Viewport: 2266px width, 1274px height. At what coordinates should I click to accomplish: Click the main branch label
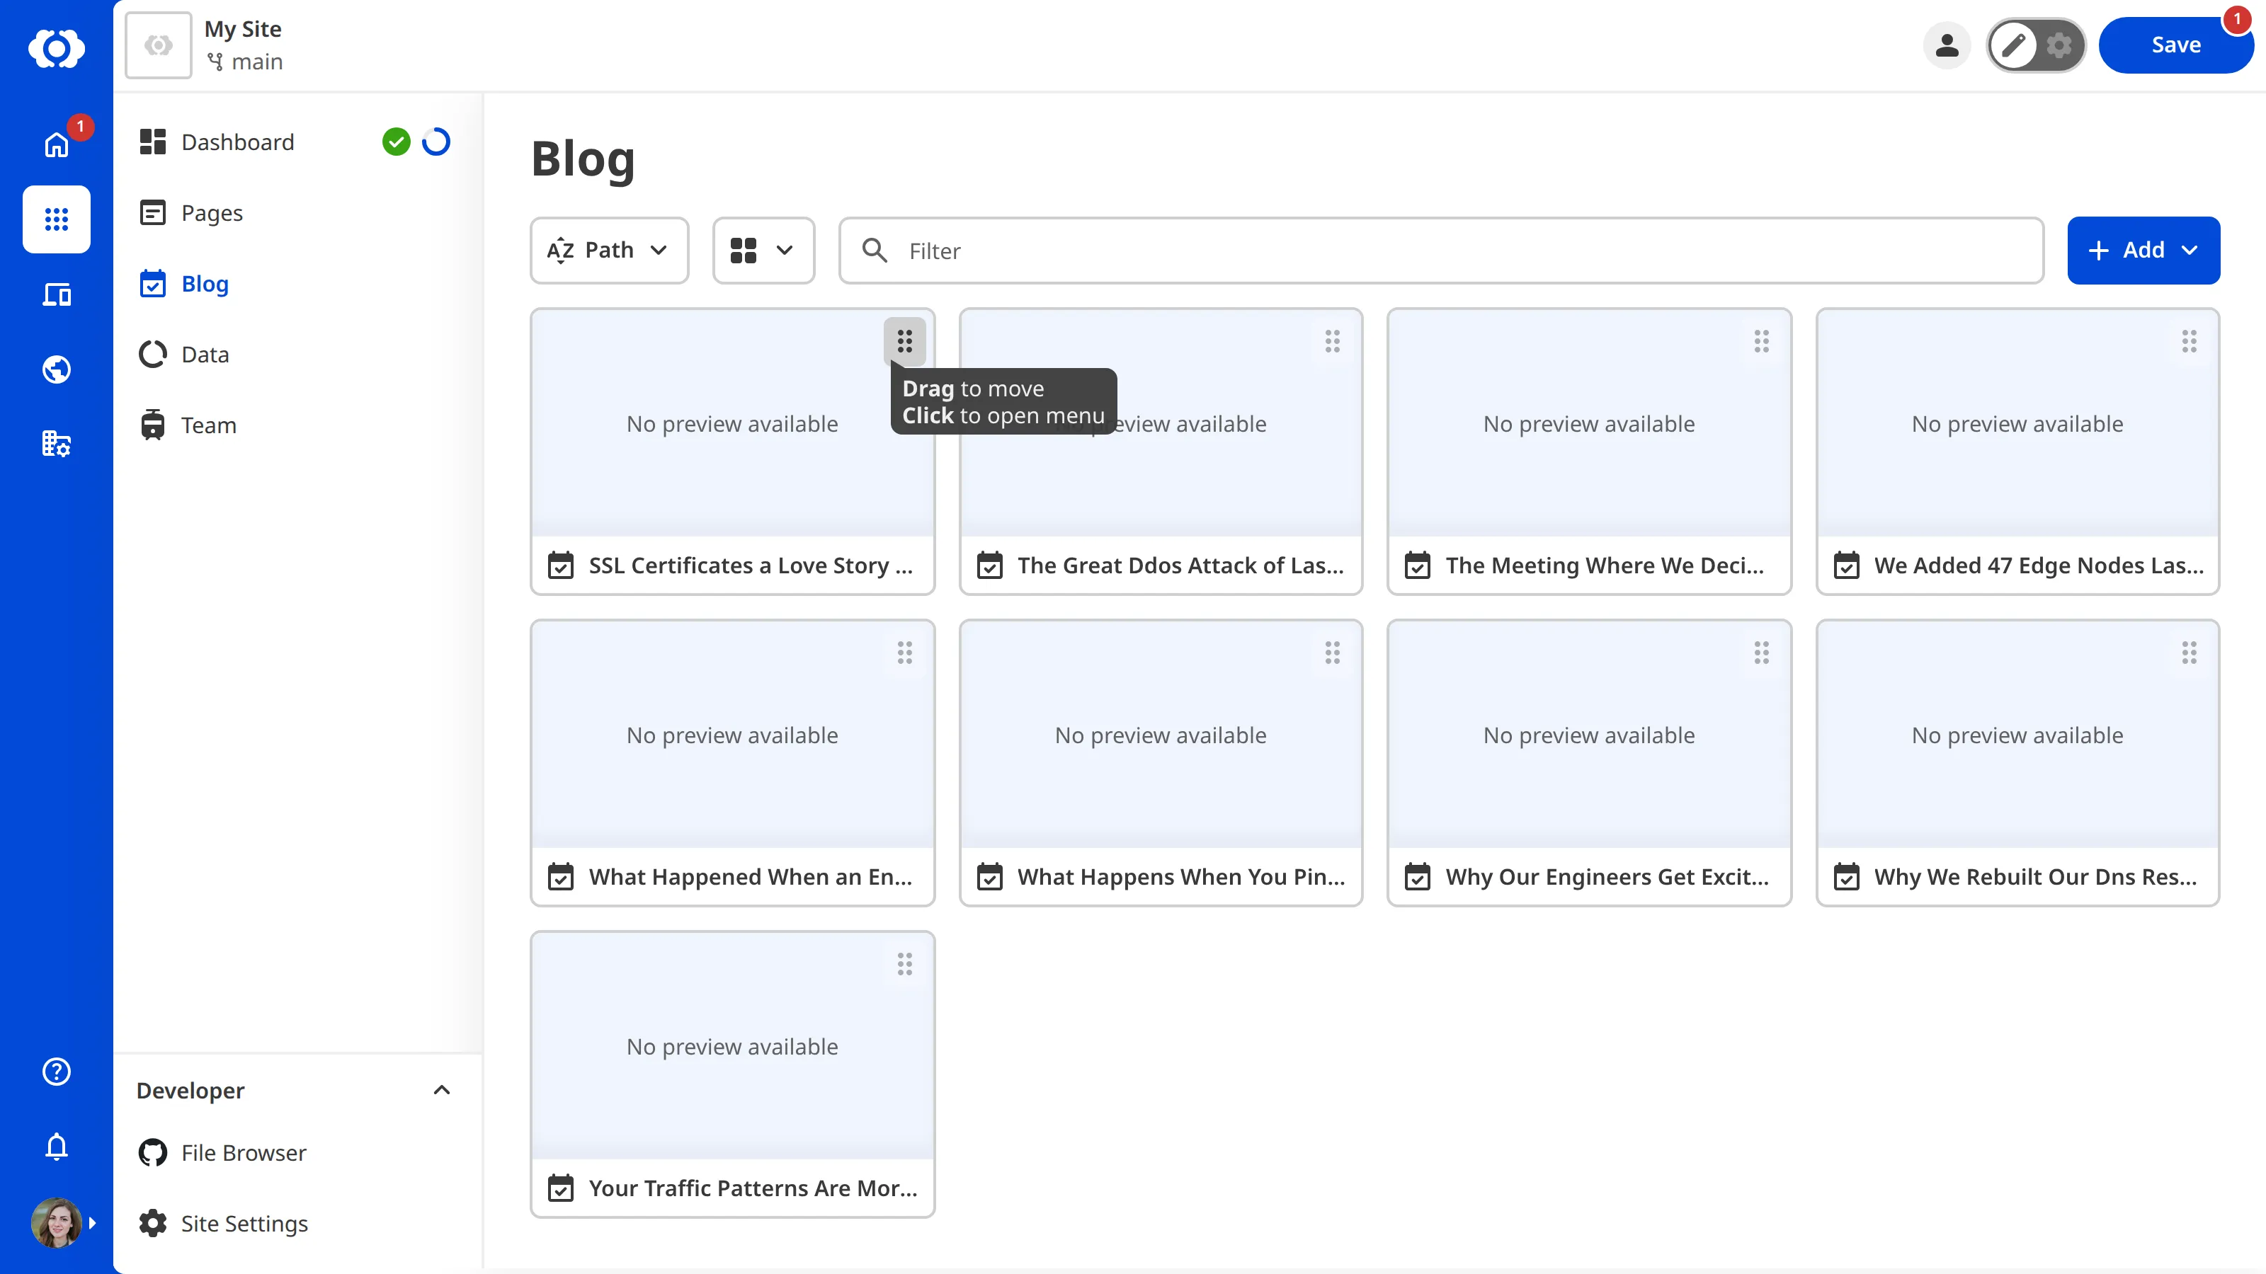tap(244, 62)
